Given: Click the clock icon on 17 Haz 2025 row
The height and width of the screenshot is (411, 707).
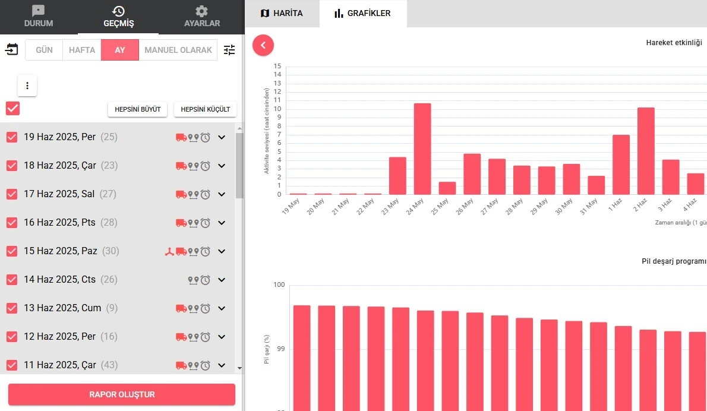Looking at the screenshot, I should [206, 195].
